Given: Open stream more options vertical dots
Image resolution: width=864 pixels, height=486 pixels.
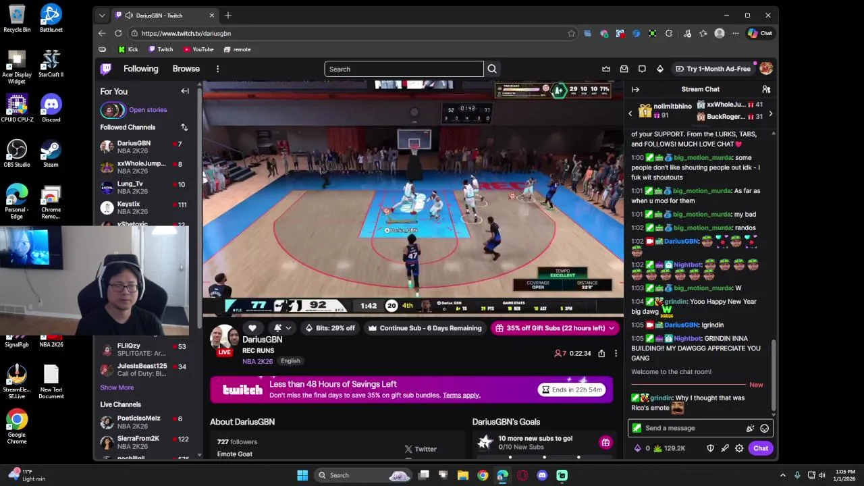Looking at the screenshot, I should [616, 353].
